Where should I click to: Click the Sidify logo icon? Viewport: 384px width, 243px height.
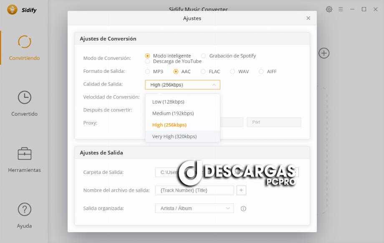(x=12, y=10)
